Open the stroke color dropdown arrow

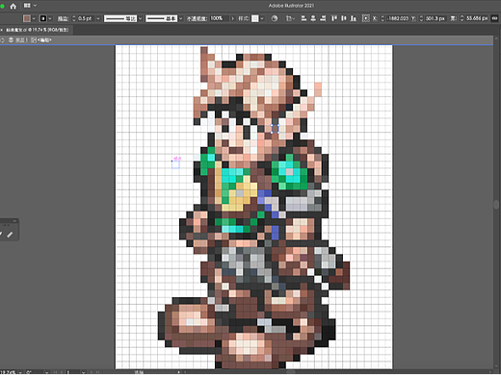[50, 18]
